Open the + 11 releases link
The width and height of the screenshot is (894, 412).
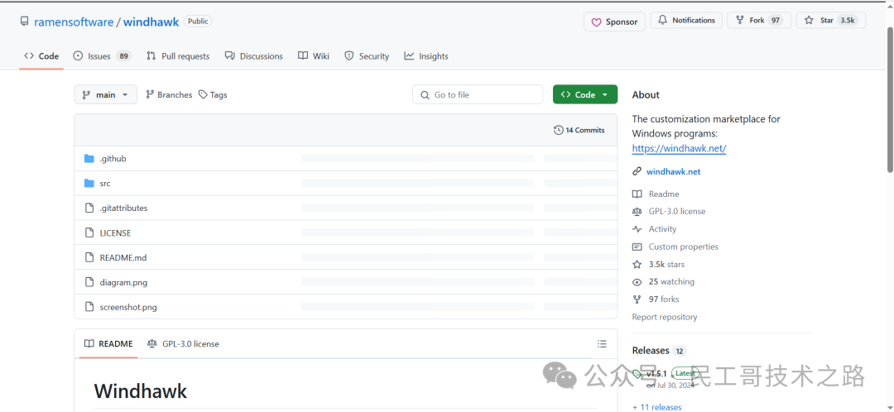tap(656, 407)
